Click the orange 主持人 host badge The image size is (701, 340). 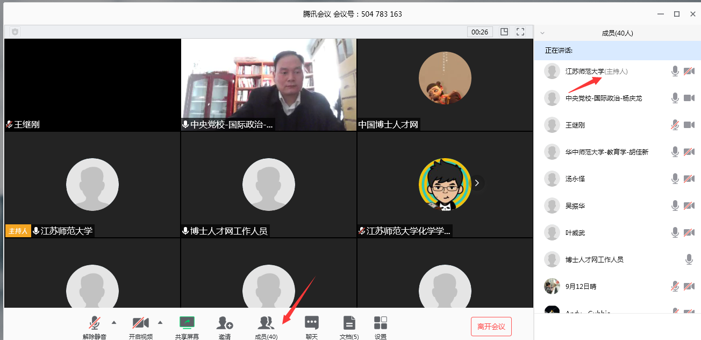(x=18, y=231)
